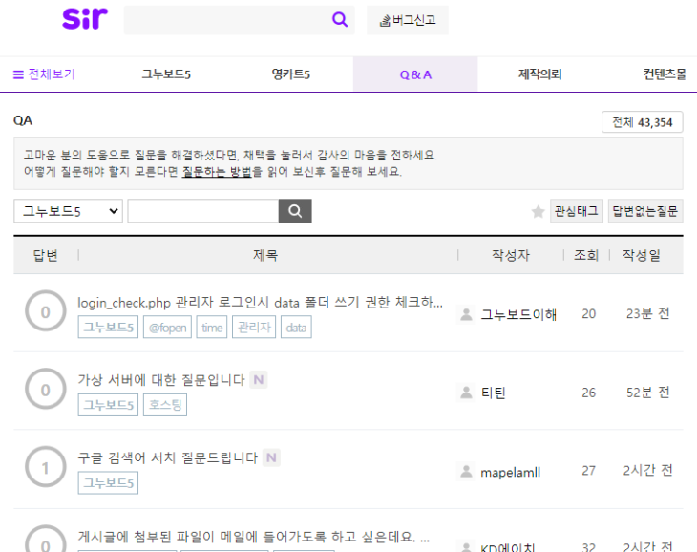This screenshot has width=697, height=552.
Task: Click the answer count circle for 구글 검색어 post
Action: pyautogui.click(x=45, y=469)
